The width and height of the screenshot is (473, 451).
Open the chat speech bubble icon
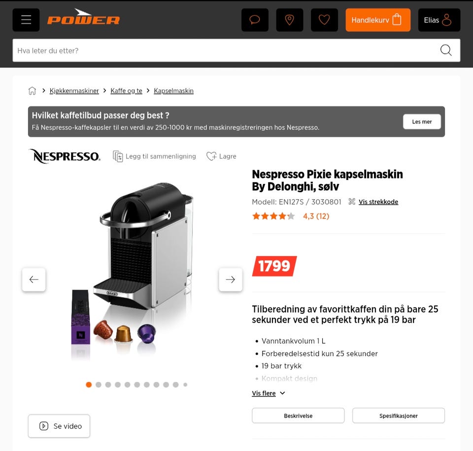[255, 20]
